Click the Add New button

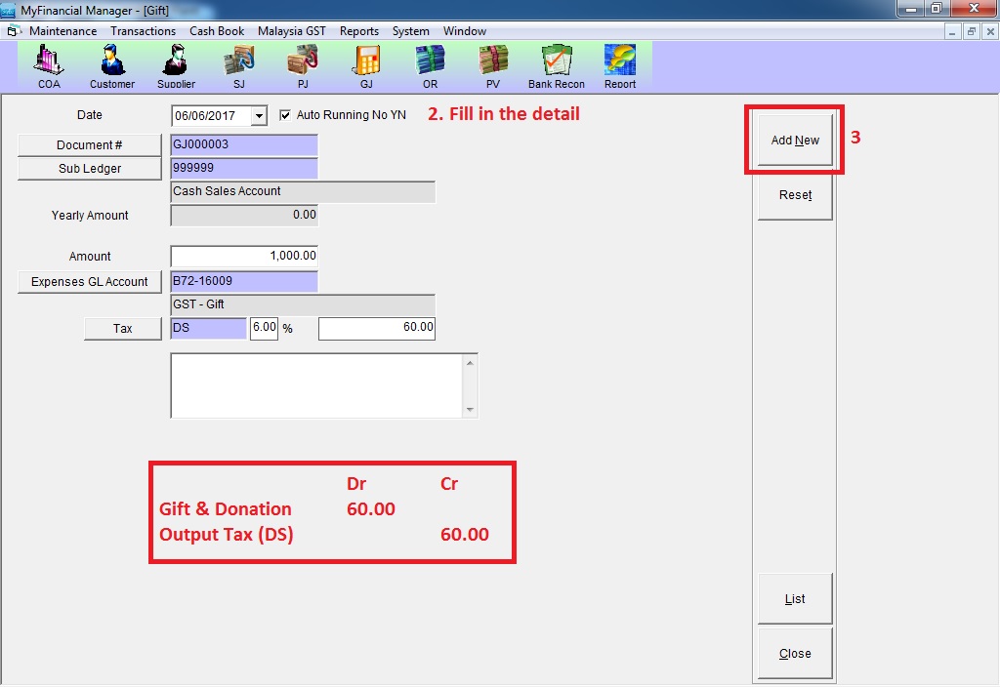[x=795, y=141]
